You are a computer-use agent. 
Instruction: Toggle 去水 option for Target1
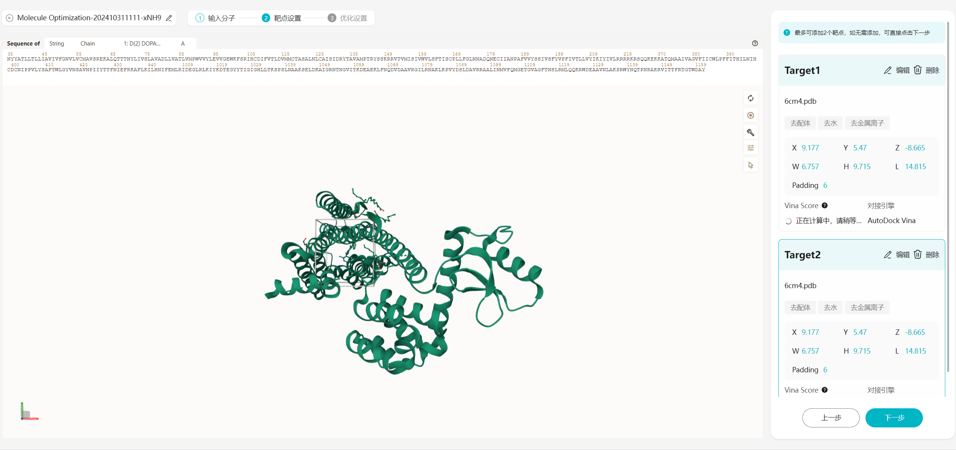830,123
